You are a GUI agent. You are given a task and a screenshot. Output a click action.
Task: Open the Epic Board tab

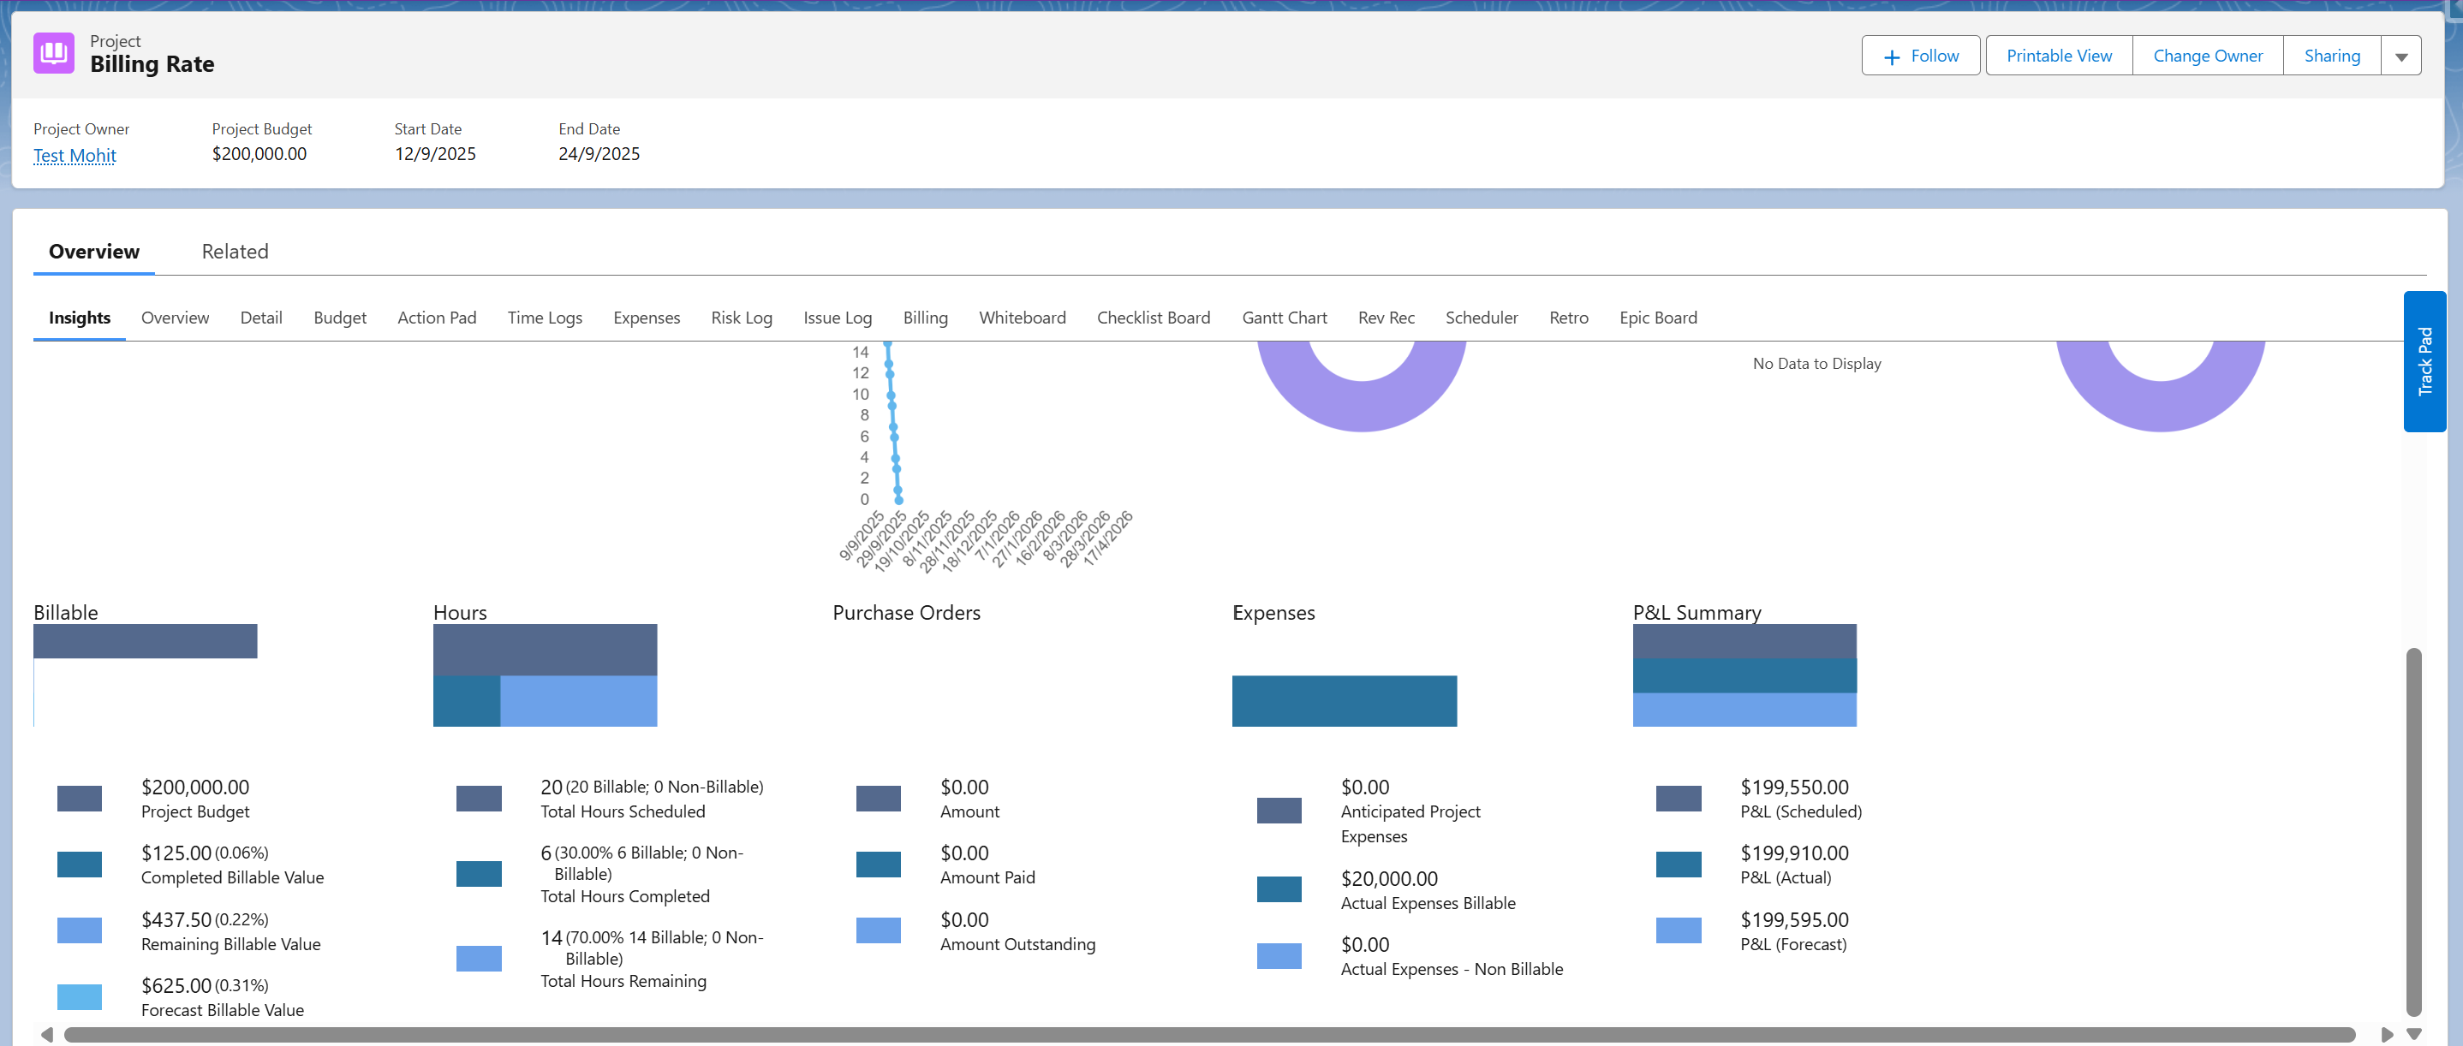[1658, 318]
